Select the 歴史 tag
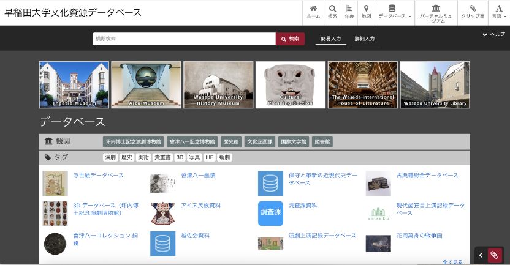Viewport: 510px width, 265px height. click(126, 157)
